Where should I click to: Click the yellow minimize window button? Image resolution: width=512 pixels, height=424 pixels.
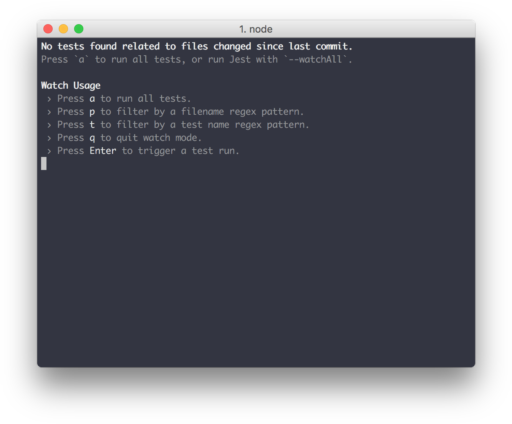coord(63,29)
